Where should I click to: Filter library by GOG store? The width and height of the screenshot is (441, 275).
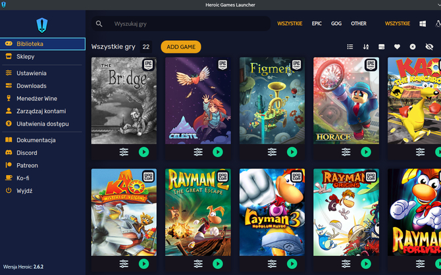click(336, 24)
